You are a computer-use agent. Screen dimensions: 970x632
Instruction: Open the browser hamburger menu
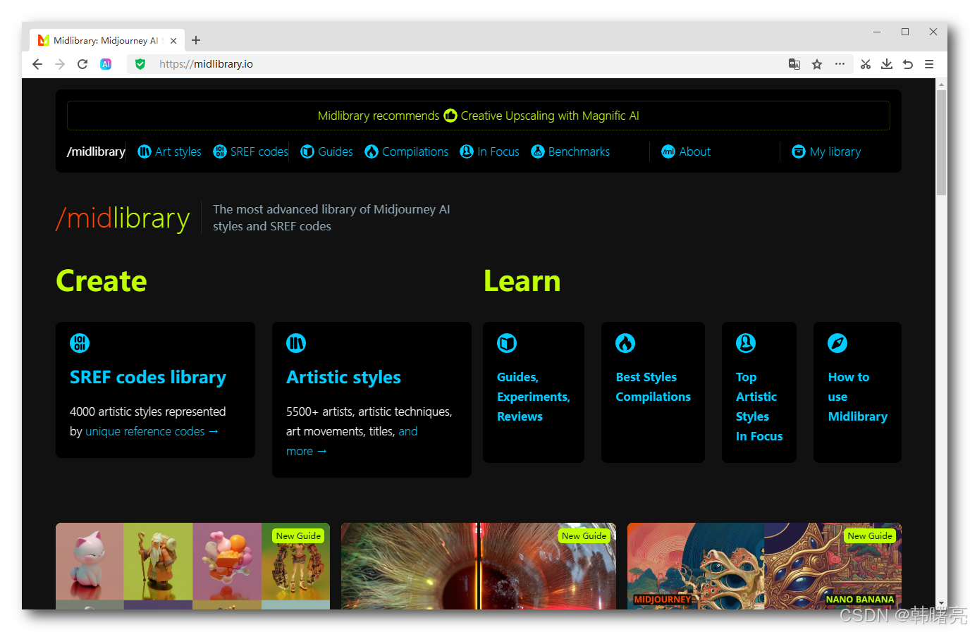[x=929, y=64]
